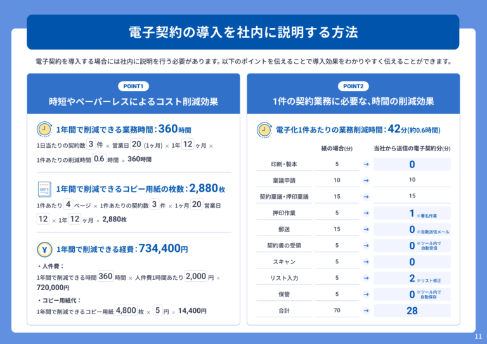The width and height of the screenshot is (487, 344).
Task: Click the arrow in the 保管 row
Action: click(366, 294)
